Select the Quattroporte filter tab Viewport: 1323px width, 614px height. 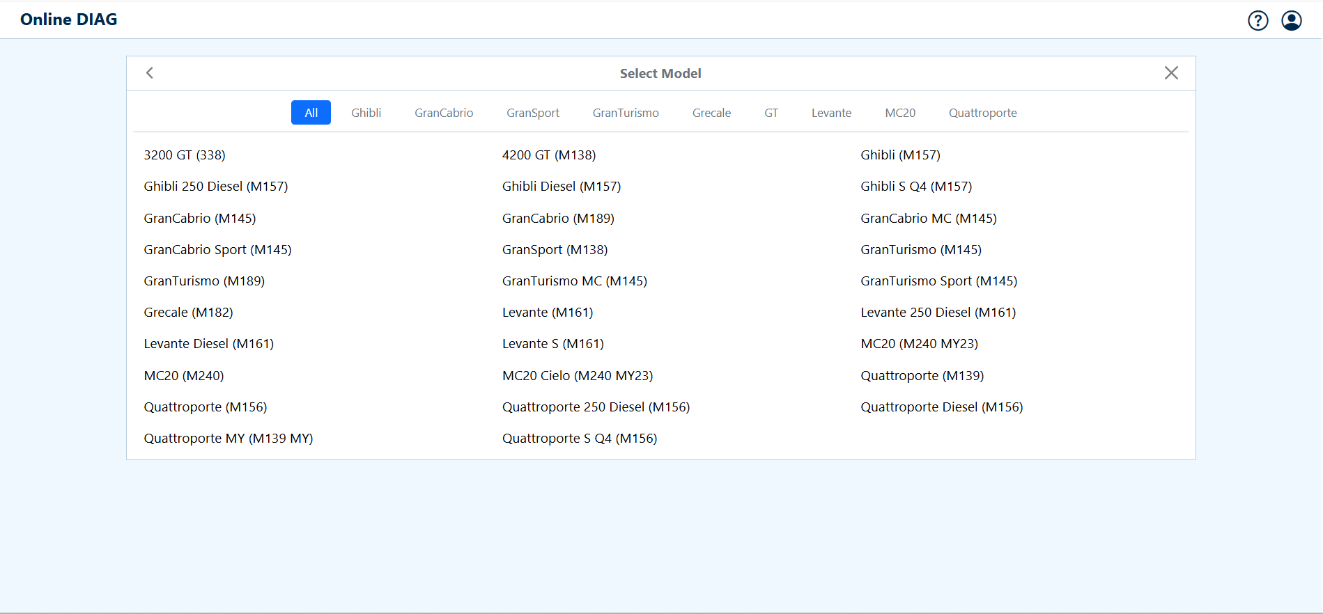982,113
